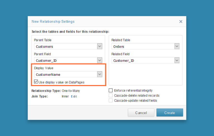214x136 pixels.
Task: Close the New Relationship Settings dialog
Action: [181, 21]
